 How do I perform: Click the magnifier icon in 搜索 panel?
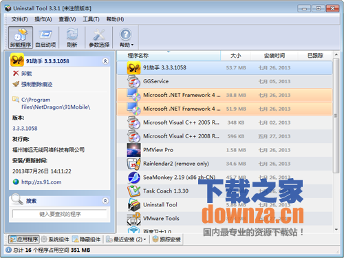(x=17, y=199)
